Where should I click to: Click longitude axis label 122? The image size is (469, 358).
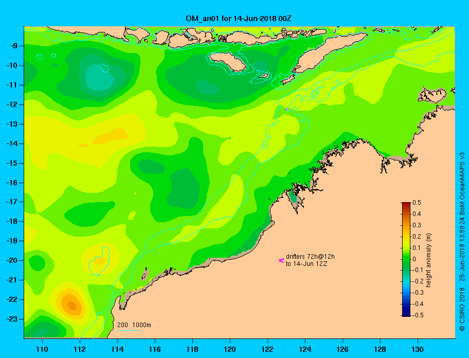pos(267,349)
